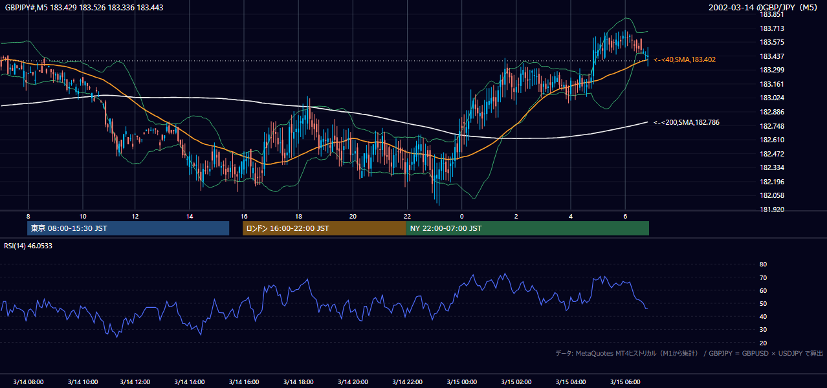Click the 3/14 18:00 date axis label
827x388 pixels.
(298, 382)
